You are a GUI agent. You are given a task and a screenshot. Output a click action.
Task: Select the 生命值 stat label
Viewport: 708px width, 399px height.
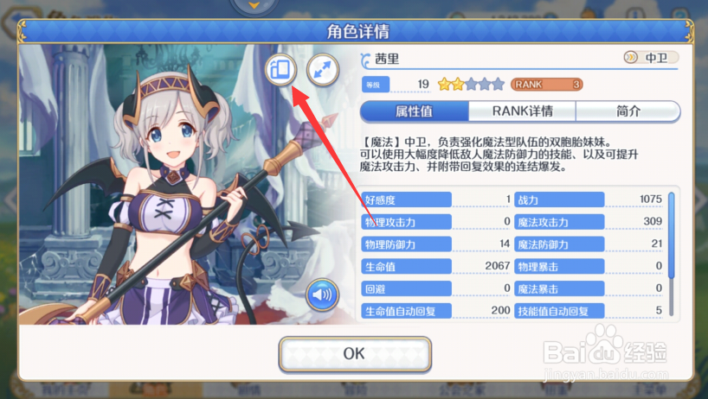click(x=406, y=266)
